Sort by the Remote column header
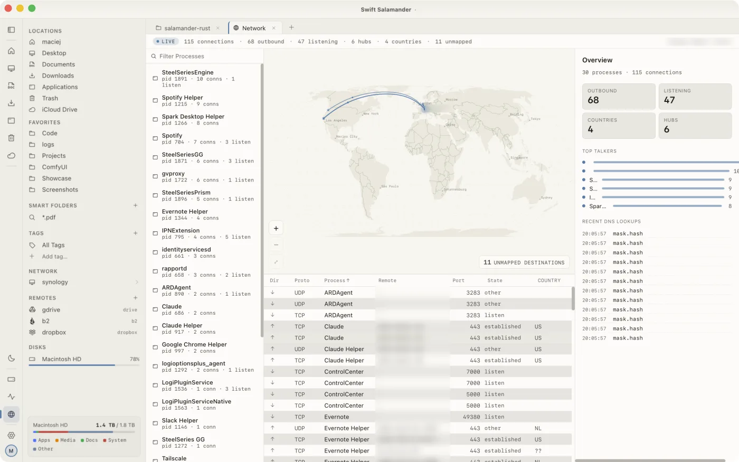The height and width of the screenshot is (462, 739). point(387,280)
